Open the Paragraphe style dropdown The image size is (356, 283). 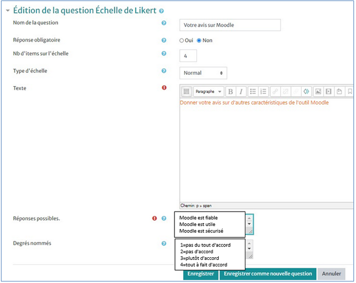[x=208, y=91]
